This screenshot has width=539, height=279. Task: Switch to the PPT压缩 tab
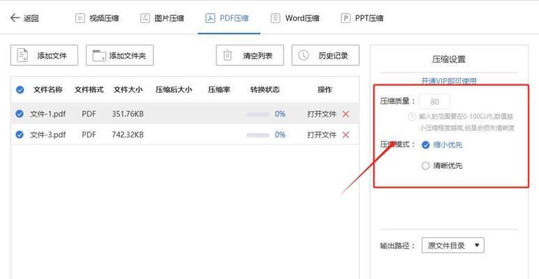point(362,18)
